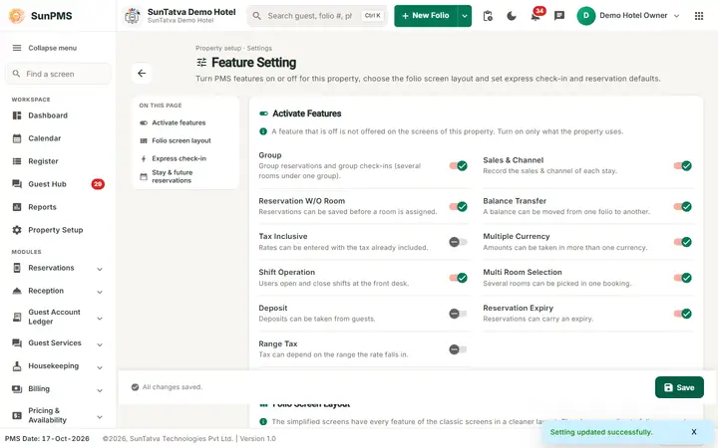Open Property Setup from the sidebar
The width and height of the screenshot is (718, 448).
coord(58,230)
